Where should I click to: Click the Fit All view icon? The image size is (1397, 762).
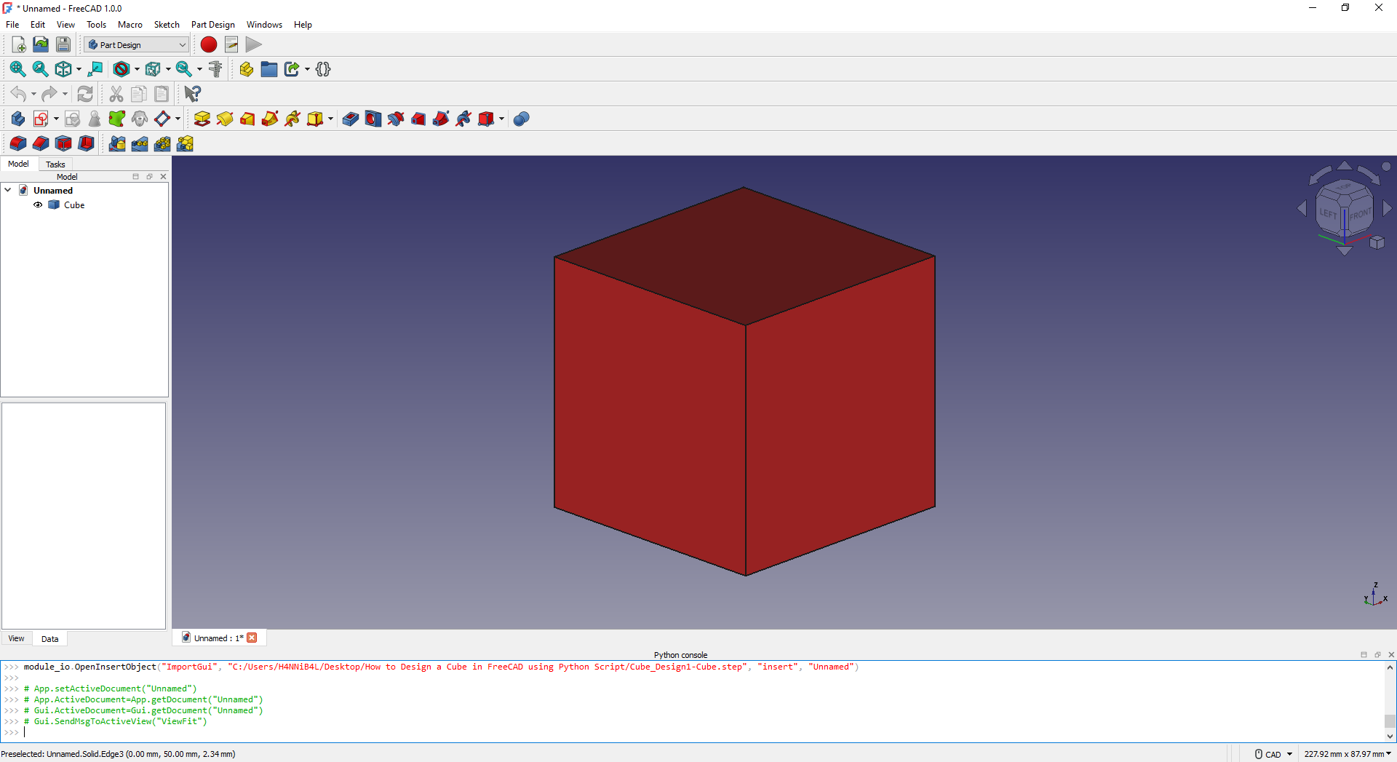tap(17, 69)
